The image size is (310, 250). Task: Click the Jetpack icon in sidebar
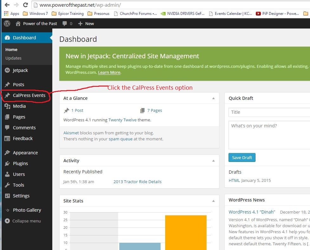point(7,70)
